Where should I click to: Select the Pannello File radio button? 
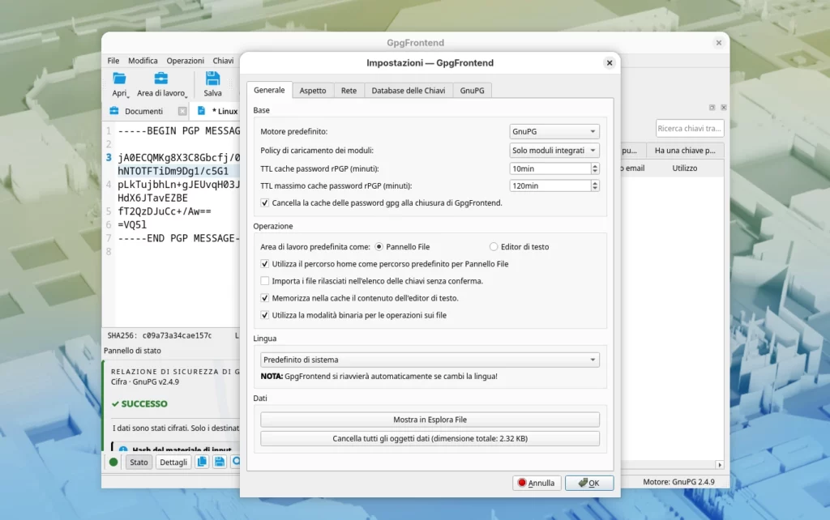(379, 246)
